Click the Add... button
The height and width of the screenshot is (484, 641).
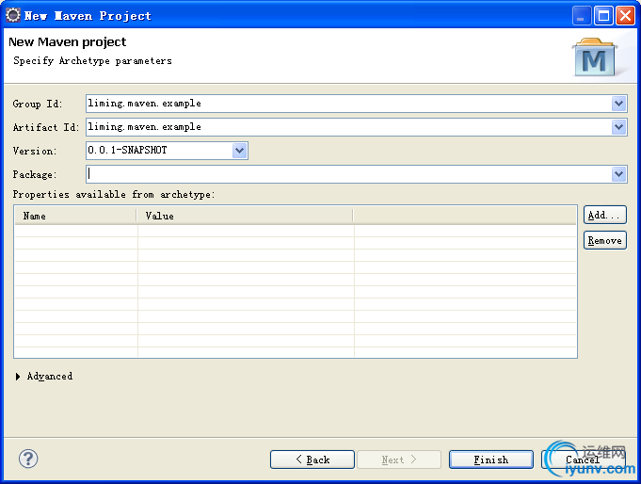[605, 216]
